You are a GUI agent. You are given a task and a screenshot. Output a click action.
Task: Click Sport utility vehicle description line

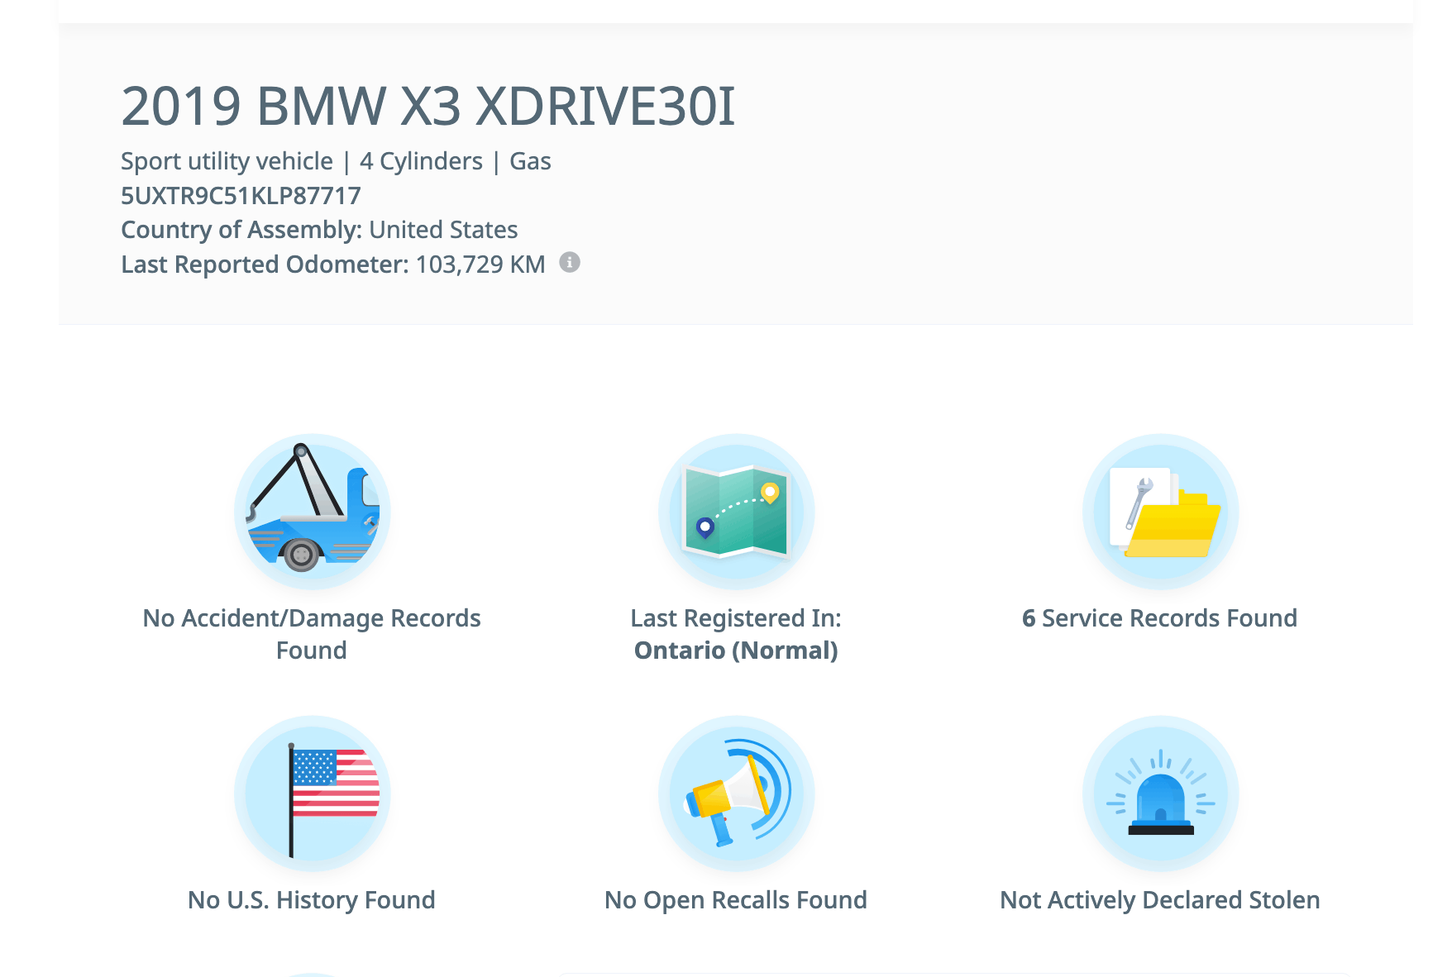click(336, 161)
